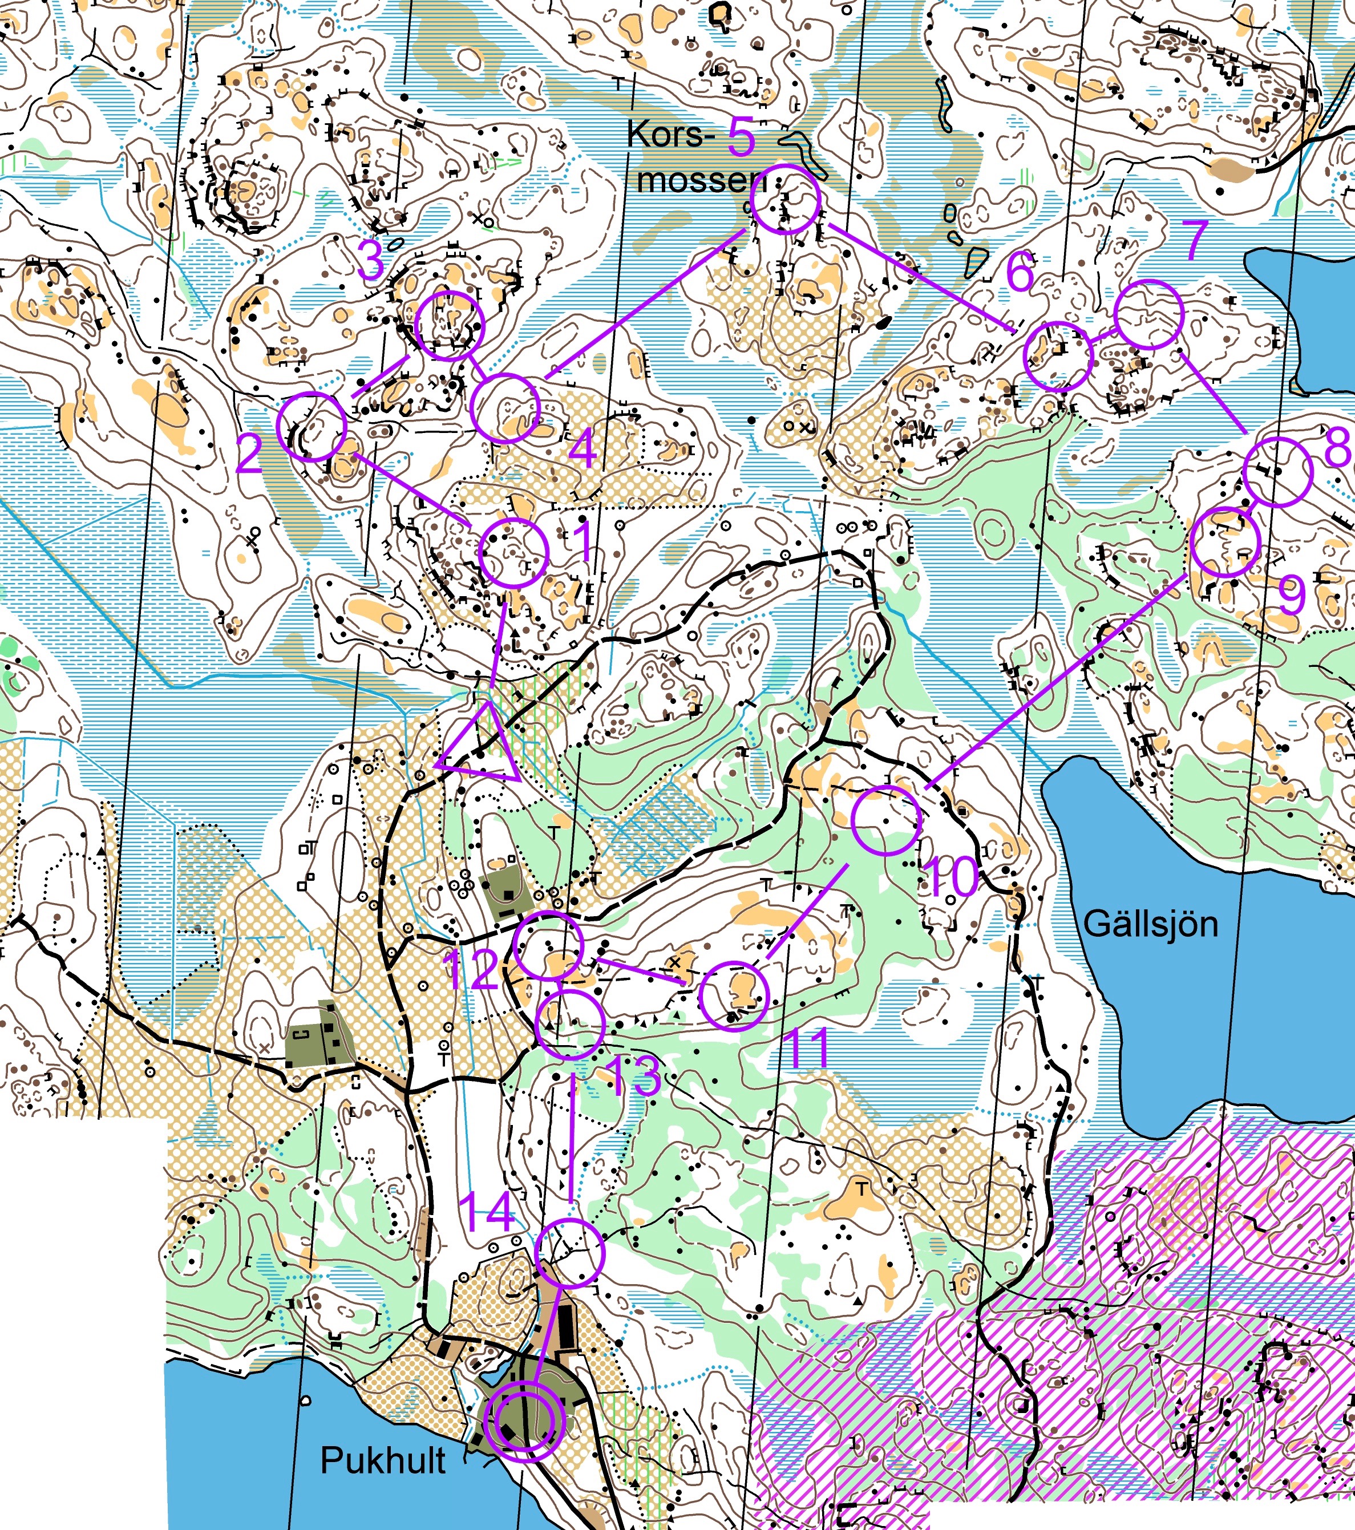
Task: Select control circle 5 at Korsmossen
Action: (x=786, y=199)
